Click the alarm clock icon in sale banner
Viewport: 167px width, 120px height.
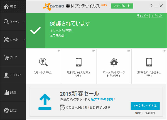(62, 107)
